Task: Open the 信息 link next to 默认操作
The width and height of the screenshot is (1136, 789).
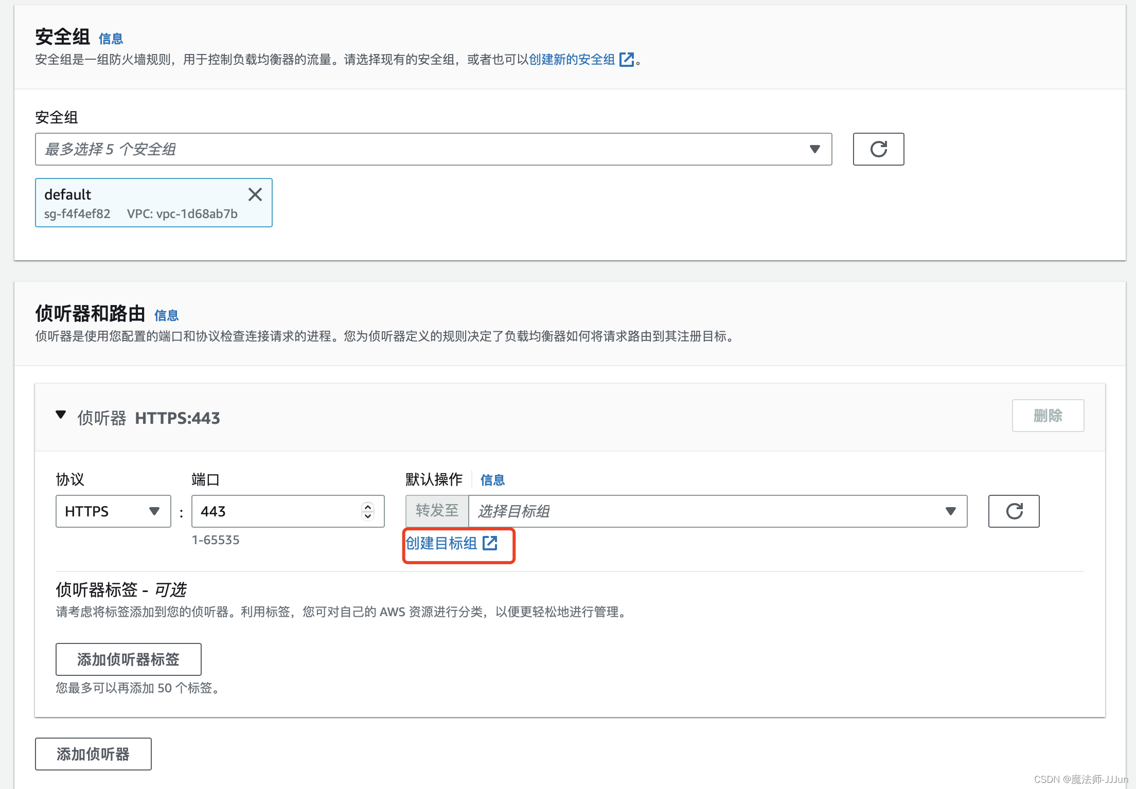Action: [492, 480]
